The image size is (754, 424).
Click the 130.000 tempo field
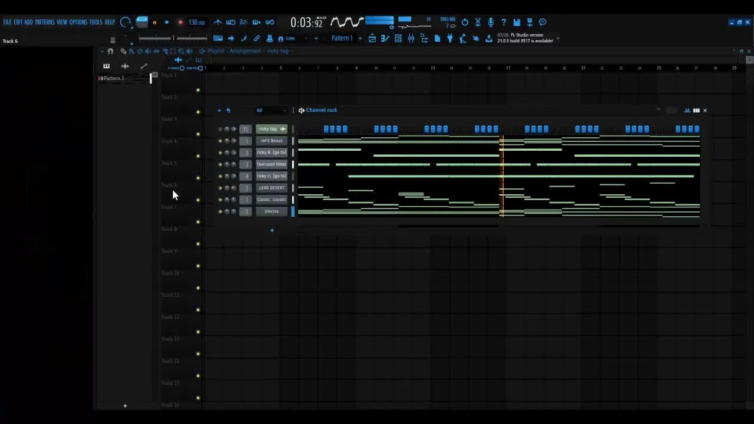197,22
